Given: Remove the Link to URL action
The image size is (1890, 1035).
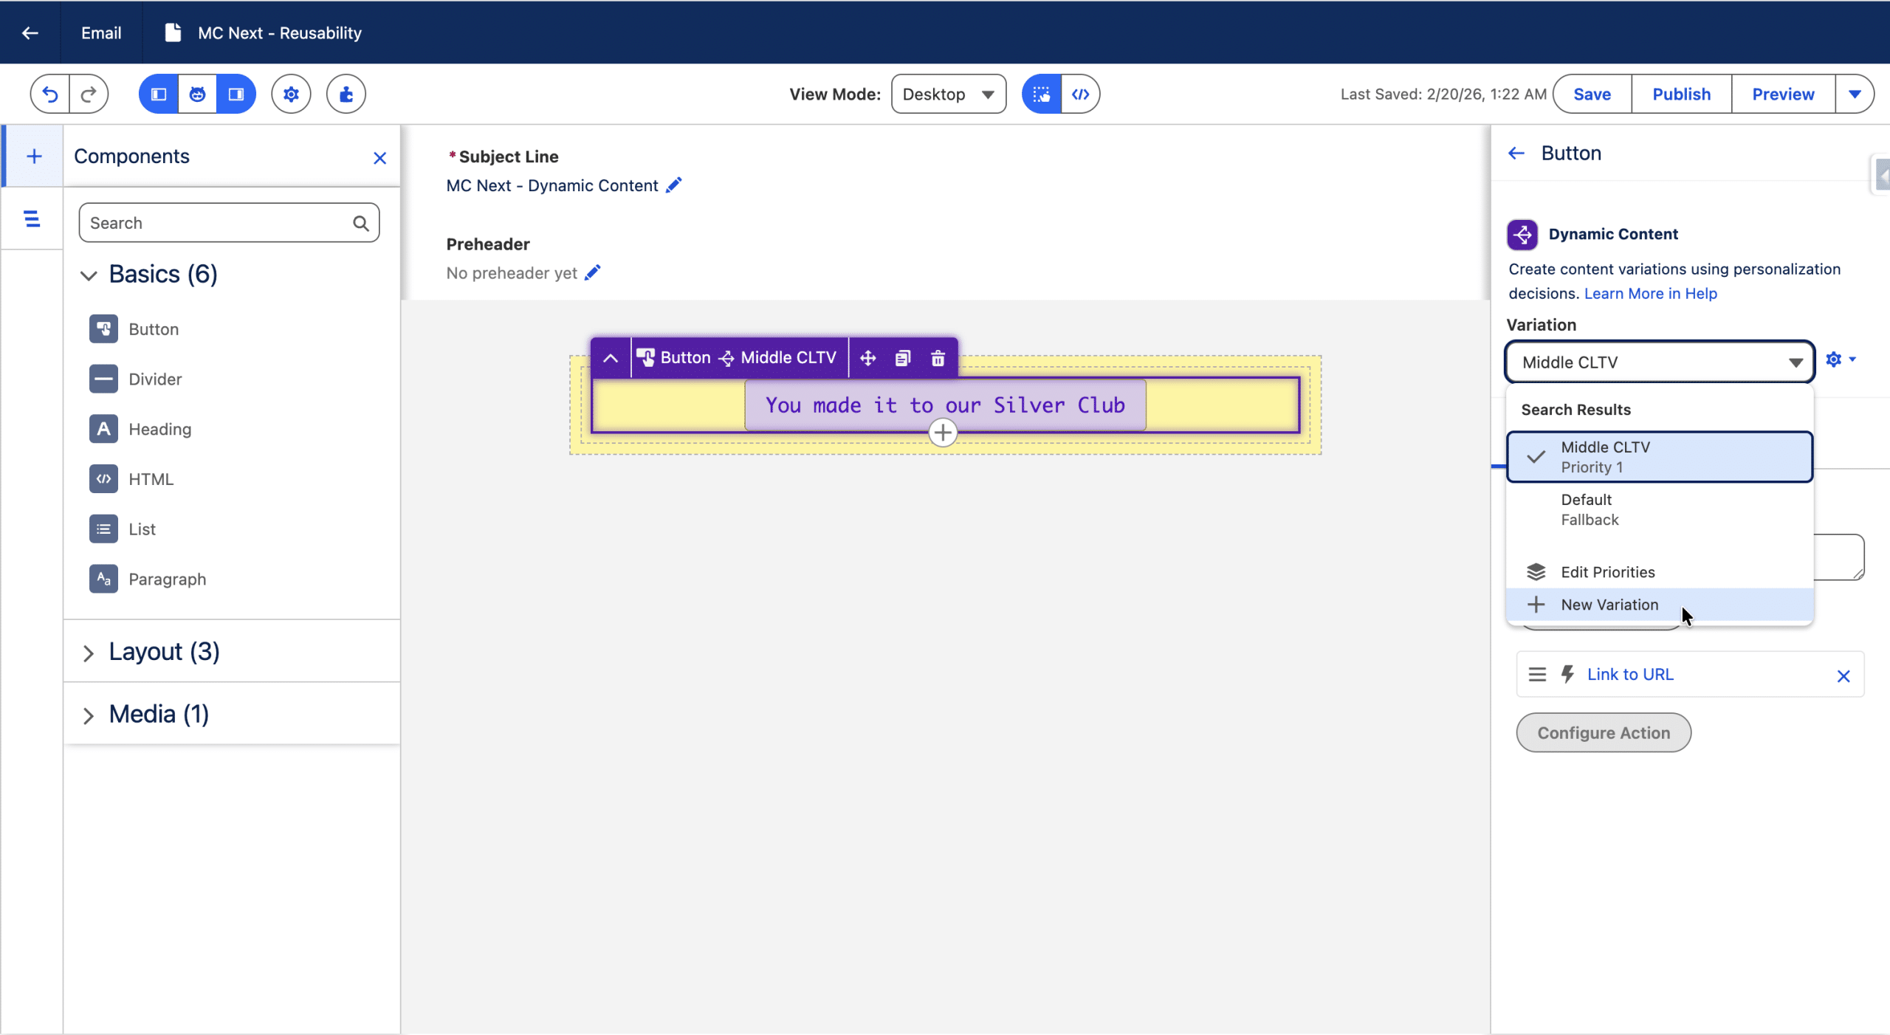Looking at the screenshot, I should tap(1843, 675).
